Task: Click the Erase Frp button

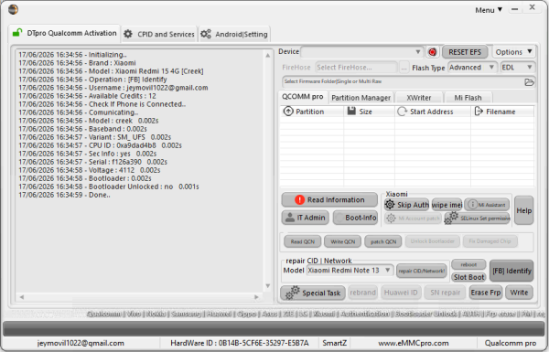Action: (x=486, y=293)
